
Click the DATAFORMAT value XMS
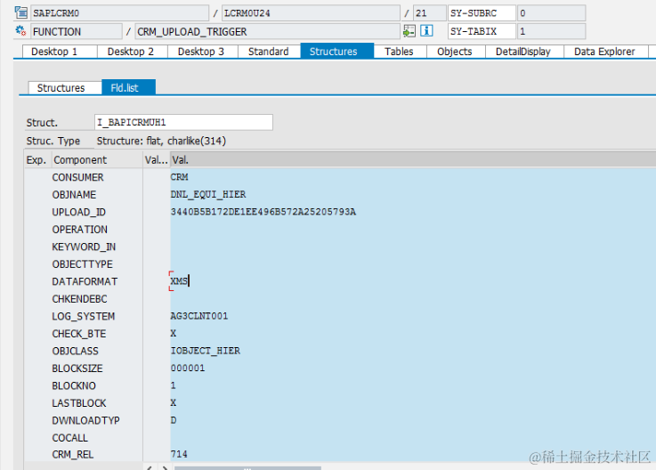click(179, 280)
